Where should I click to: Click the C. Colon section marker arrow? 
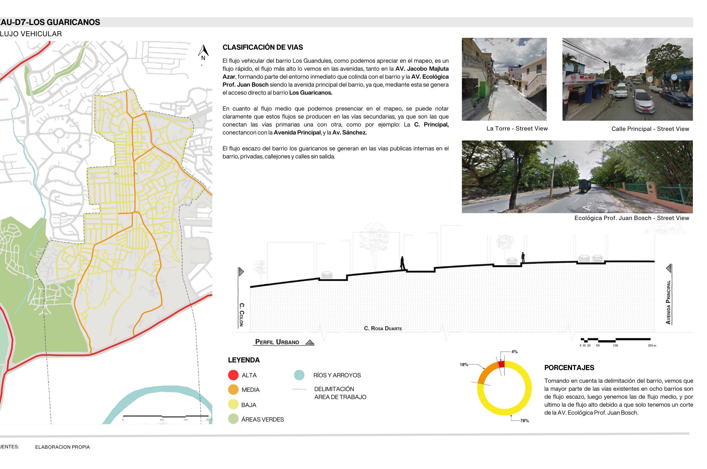241,271
